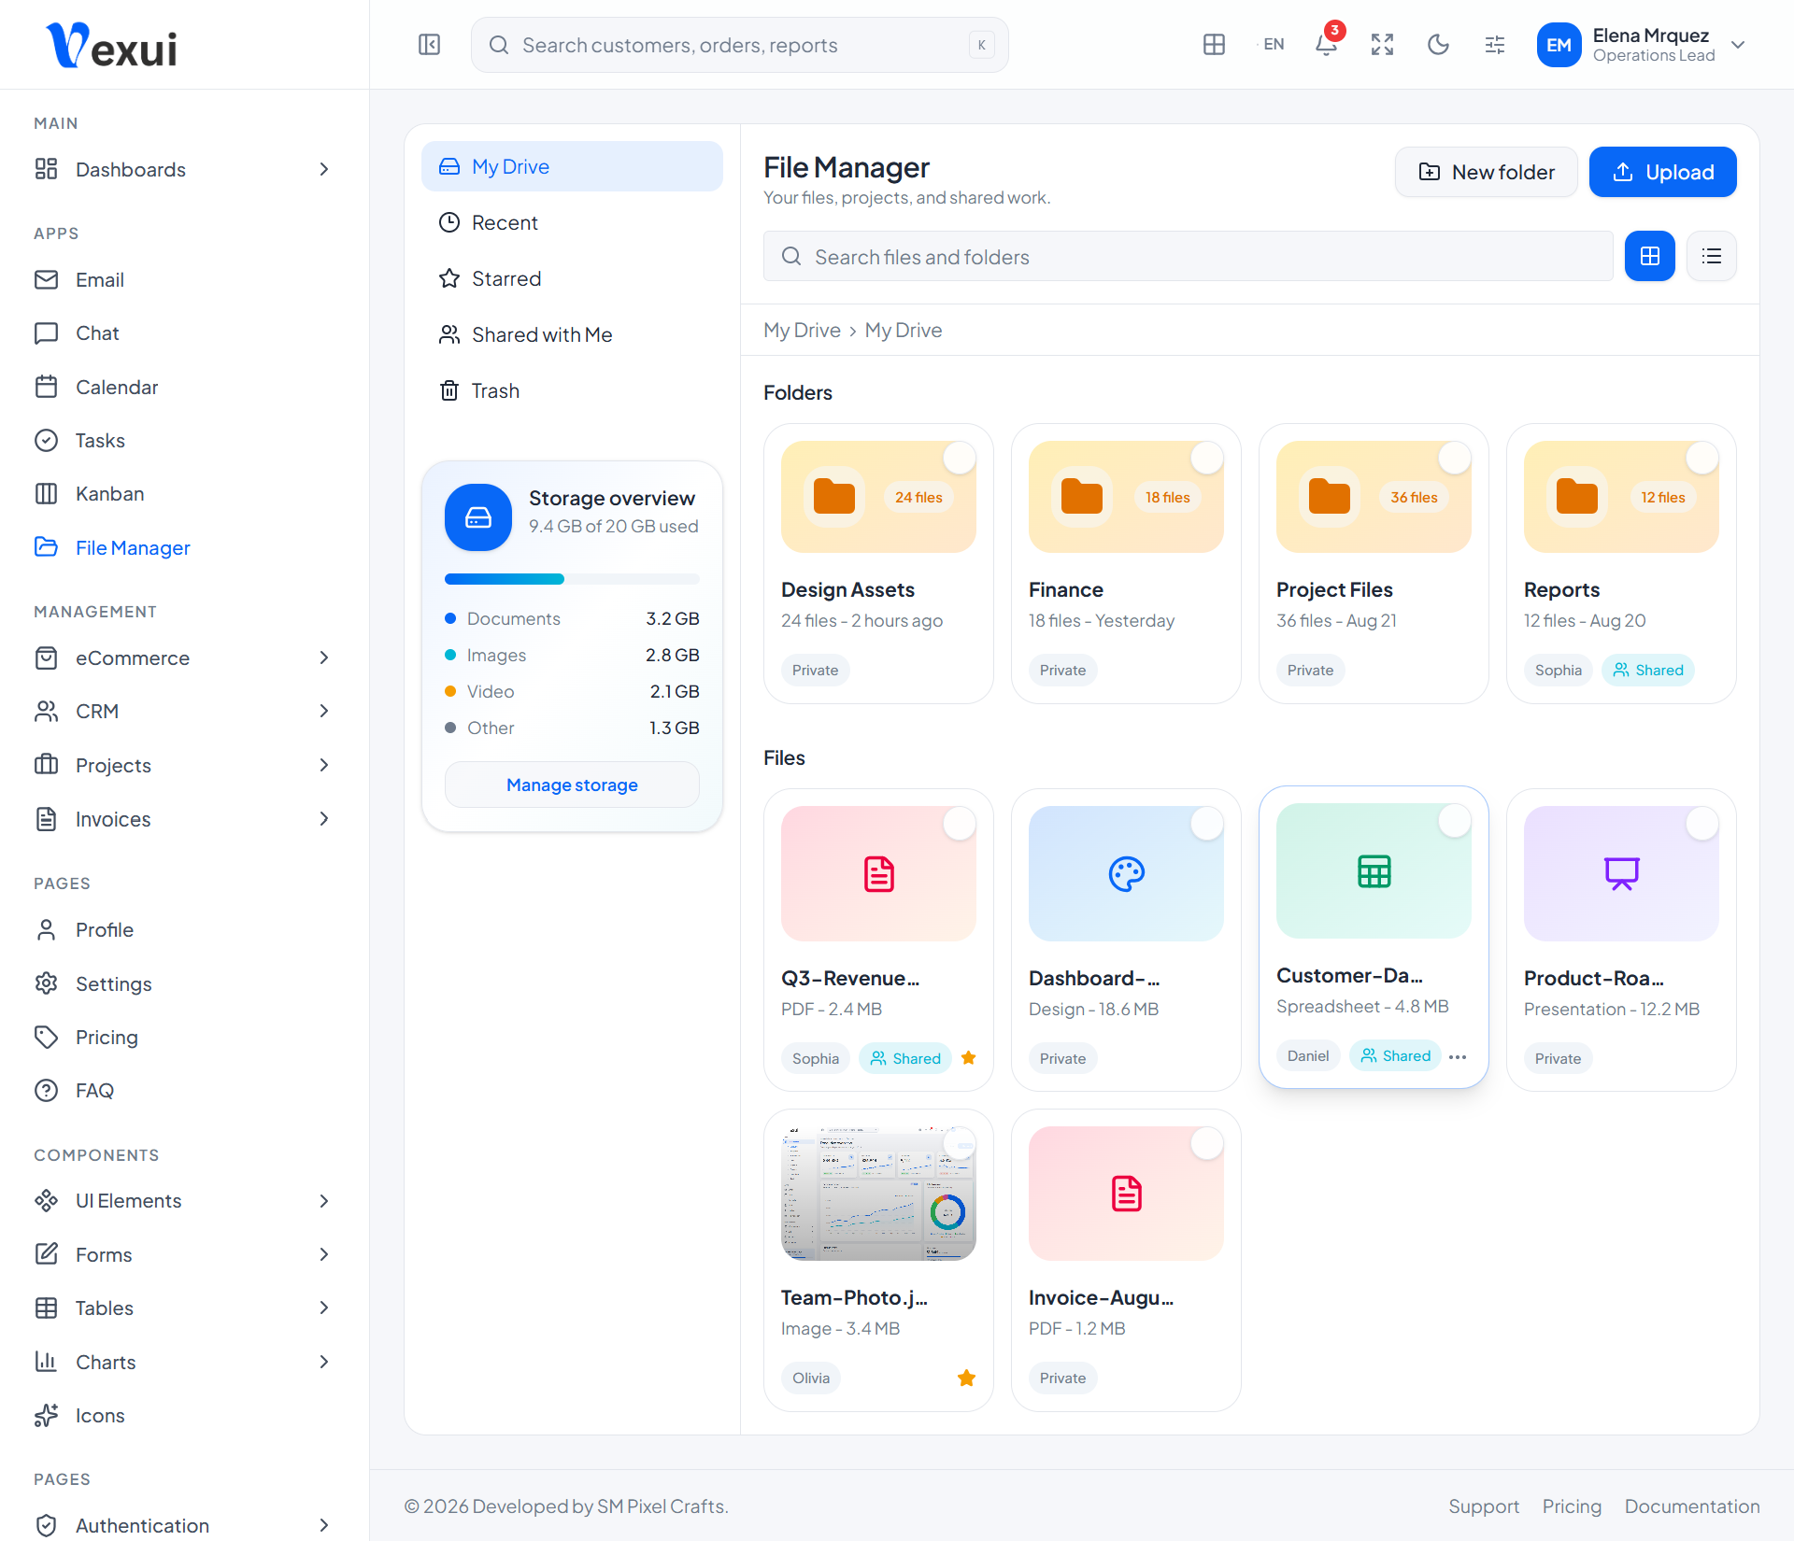Click the storage drive icon
Image resolution: width=1794 pixels, height=1541 pixels.
pos(478,517)
